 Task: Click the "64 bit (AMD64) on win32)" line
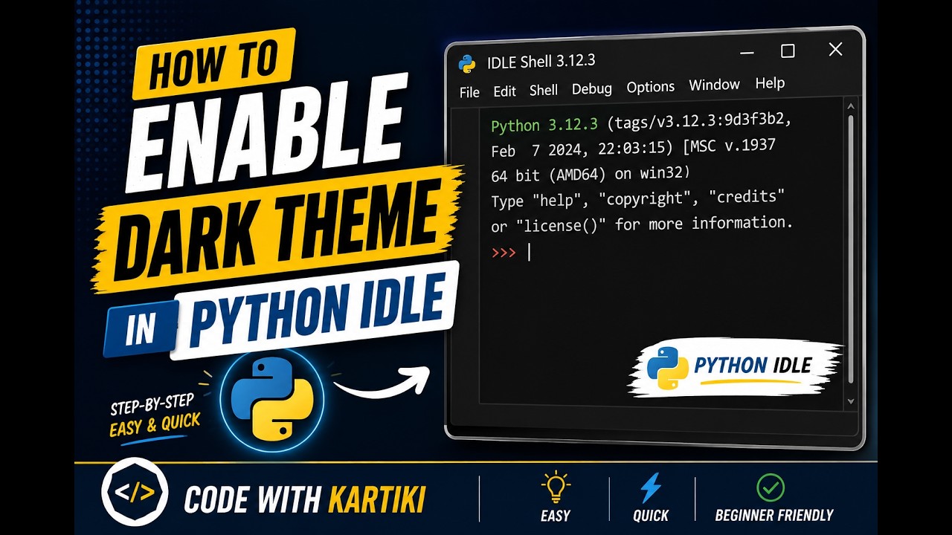click(591, 175)
